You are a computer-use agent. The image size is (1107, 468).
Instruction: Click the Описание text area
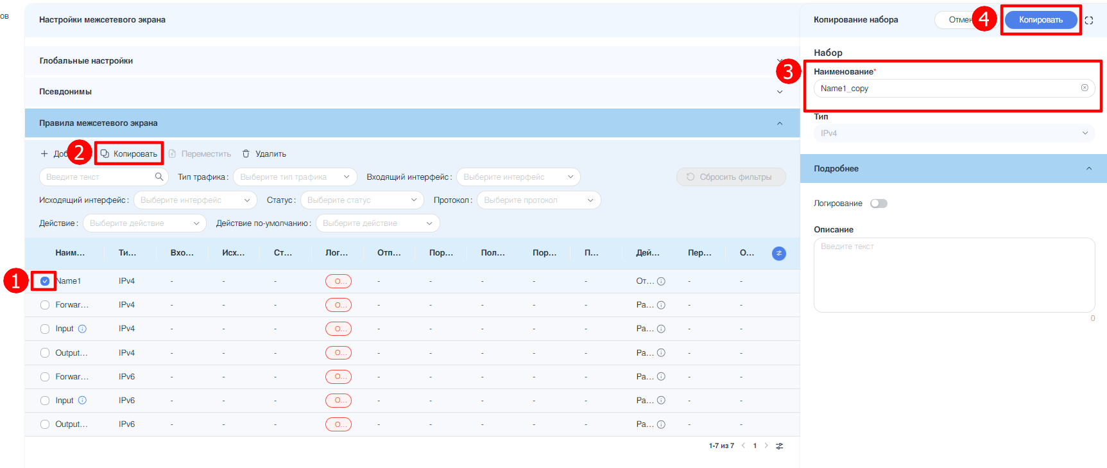coord(954,275)
